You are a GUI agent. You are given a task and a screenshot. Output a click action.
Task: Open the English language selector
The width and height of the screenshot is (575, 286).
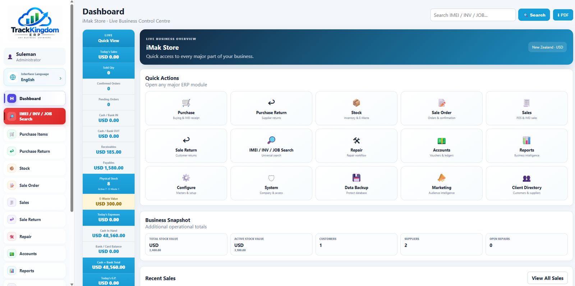tap(34, 77)
